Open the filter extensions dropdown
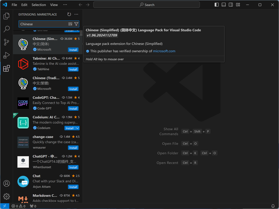Image resolution: width=279 pixels, height=209 pixels. click(76, 24)
